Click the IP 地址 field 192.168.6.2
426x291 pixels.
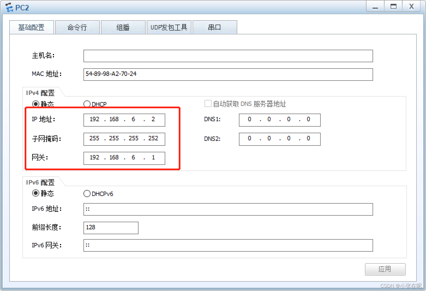click(x=124, y=120)
